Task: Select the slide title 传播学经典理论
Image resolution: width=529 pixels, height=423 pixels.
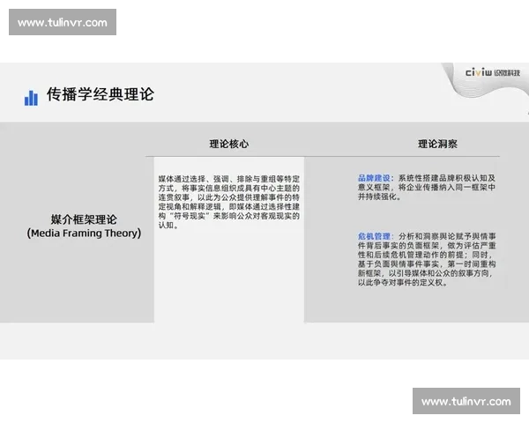Action: point(101,94)
